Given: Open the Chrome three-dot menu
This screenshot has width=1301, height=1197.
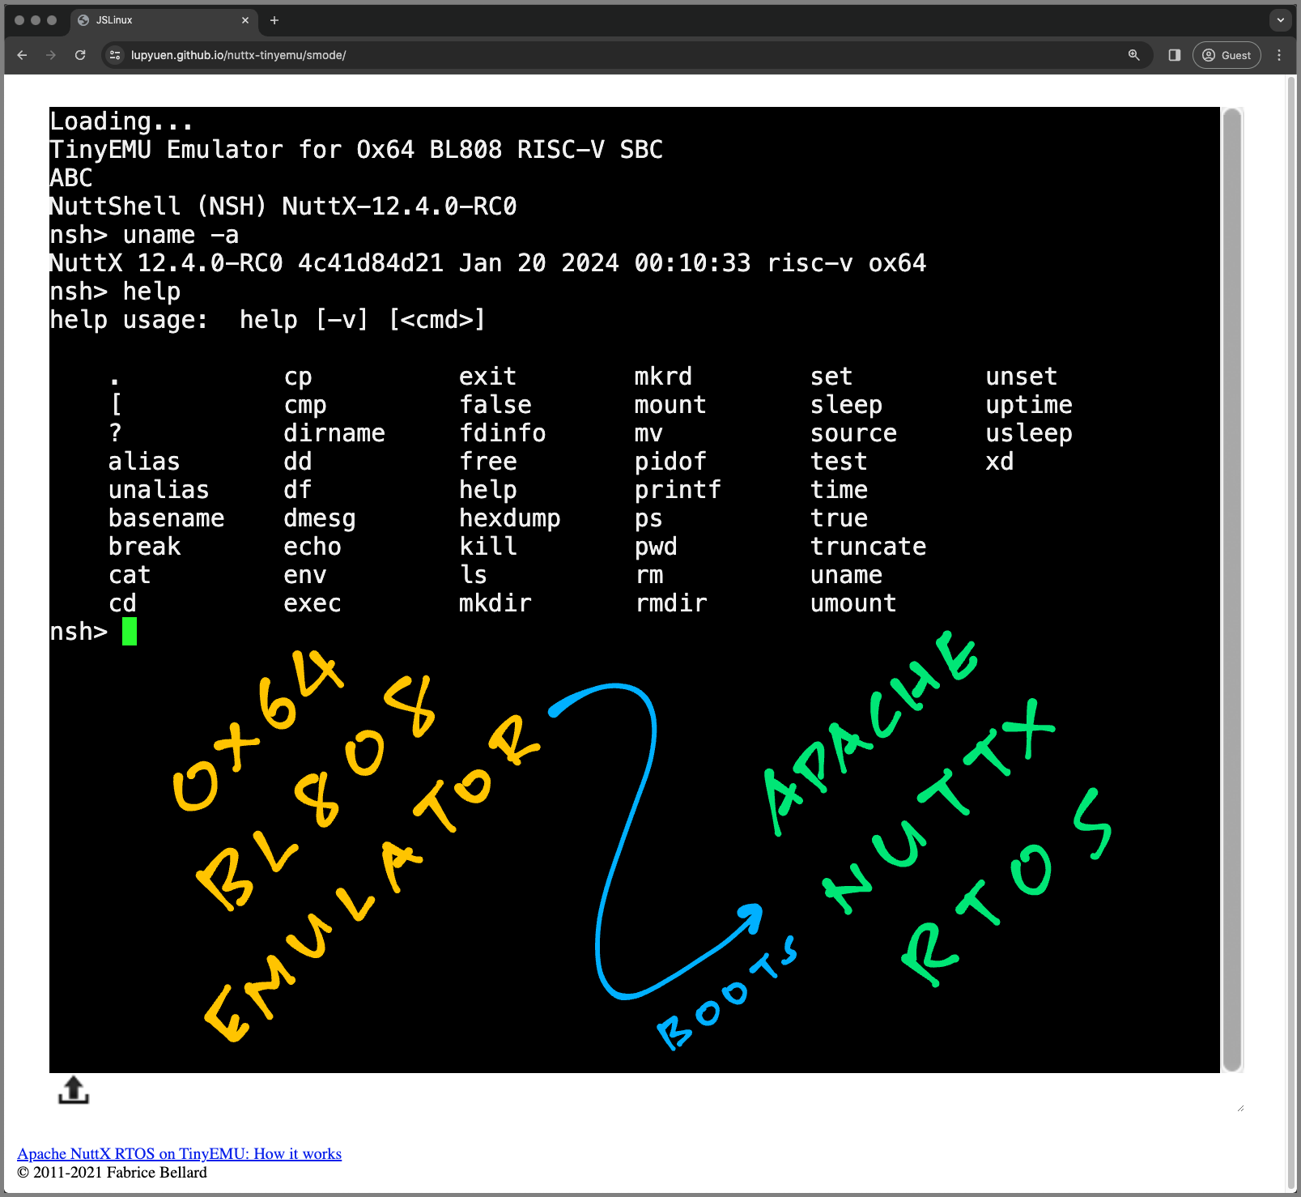Looking at the screenshot, I should (x=1279, y=55).
